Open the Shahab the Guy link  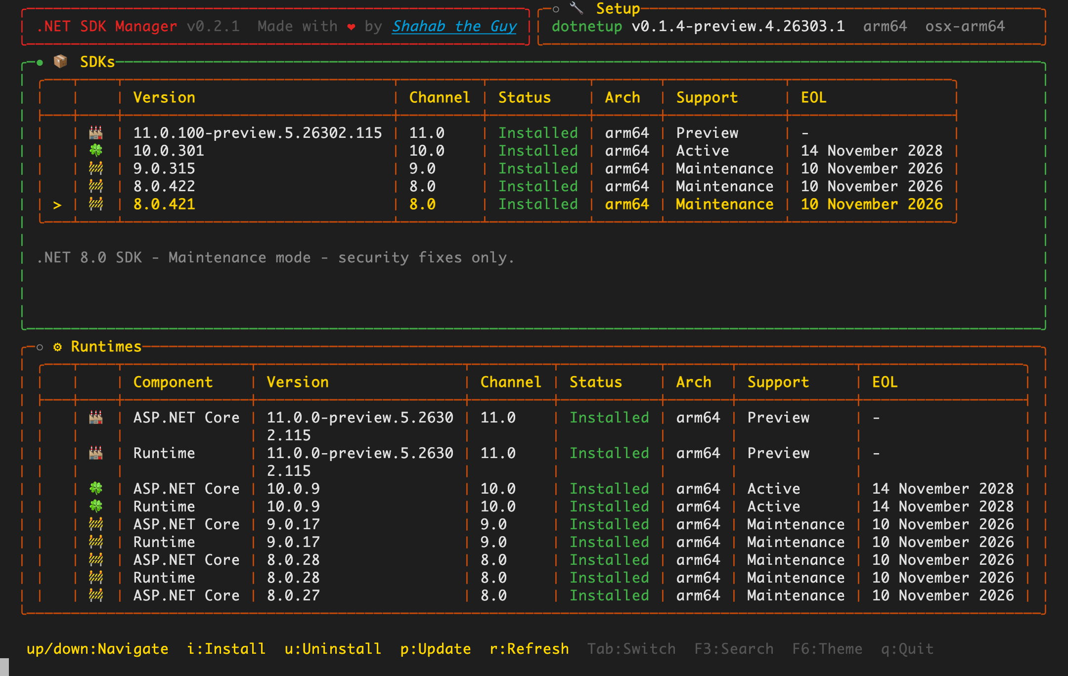tap(454, 26)
